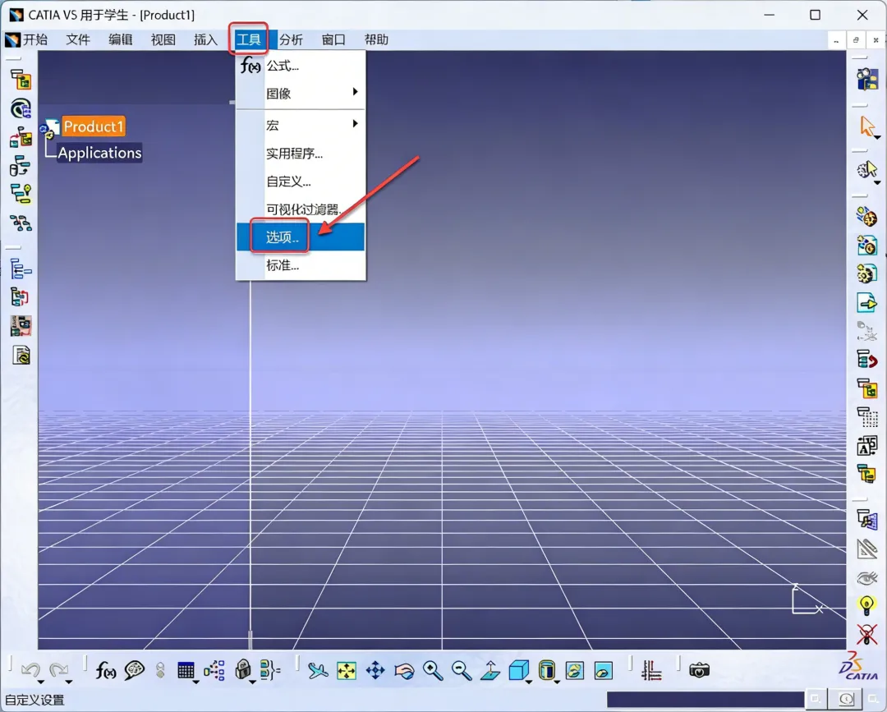The width and height of the screenshot is (887, 712).
Task: Toggle Hide/Show icon in bottom toolbar
Action: coord(575,671)
